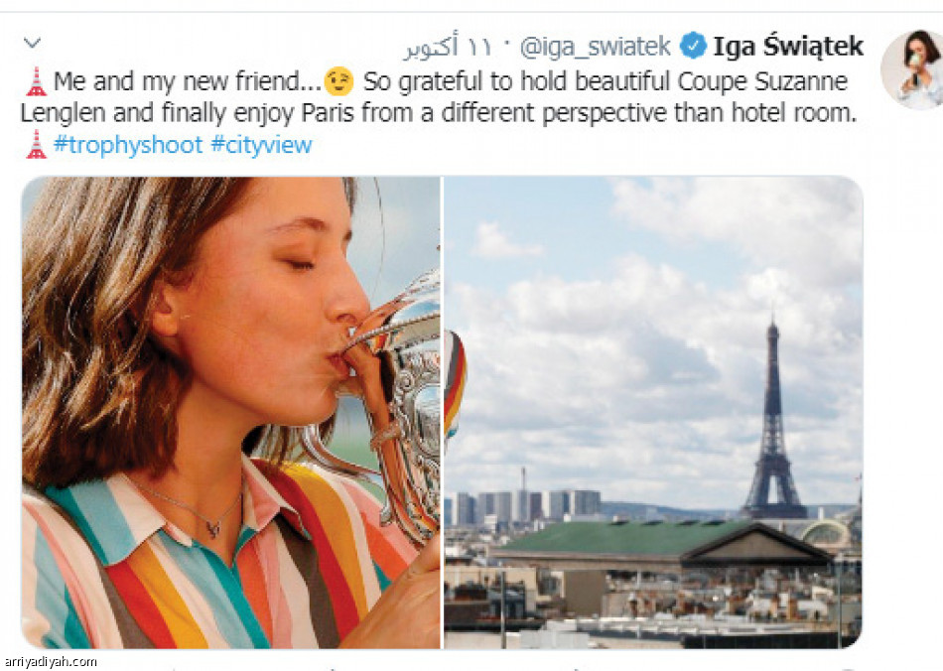Screen dimensions: 943x671
Task: Open the trophy kiss photo
Action: click(231, 413)
